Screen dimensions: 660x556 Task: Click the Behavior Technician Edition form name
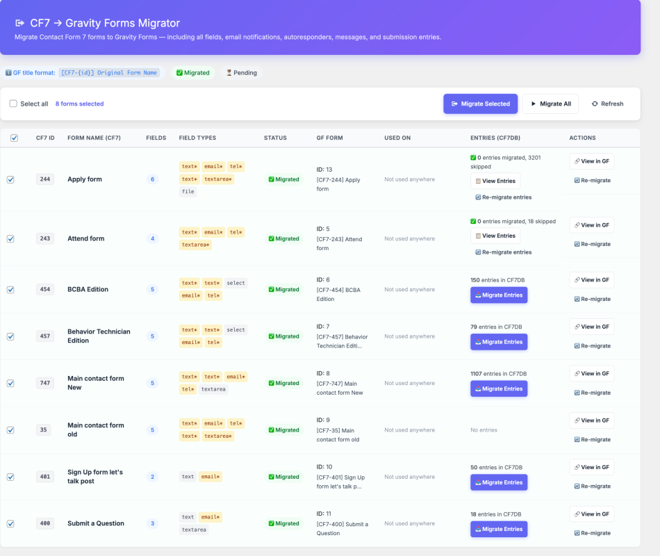pos(99,336)
